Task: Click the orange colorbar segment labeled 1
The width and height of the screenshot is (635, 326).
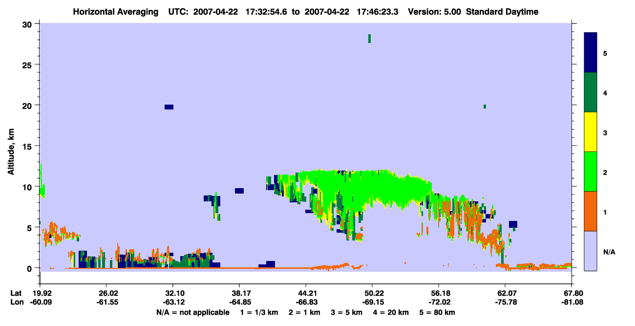Action: point(591,211)
